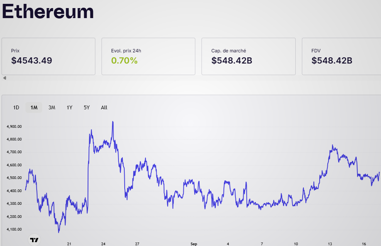Click the Evol. prix 24h card
Viewport: 381px width, 246px height.
point(148,56)
